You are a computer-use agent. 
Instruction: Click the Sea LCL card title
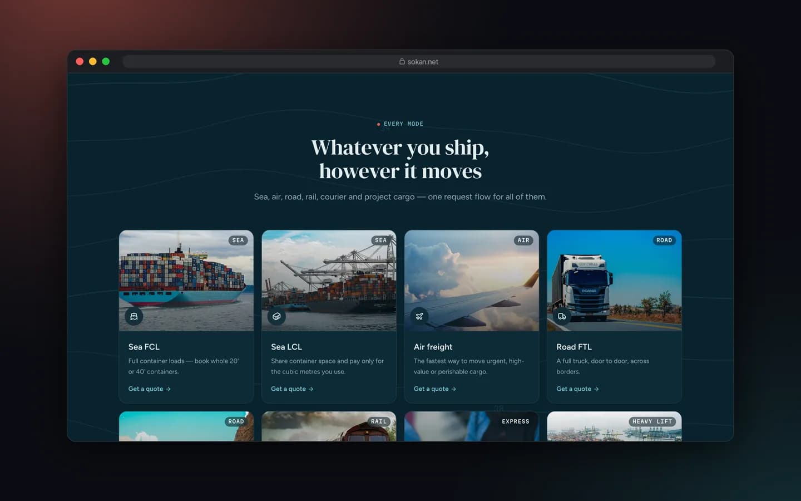tap(286, 347)
